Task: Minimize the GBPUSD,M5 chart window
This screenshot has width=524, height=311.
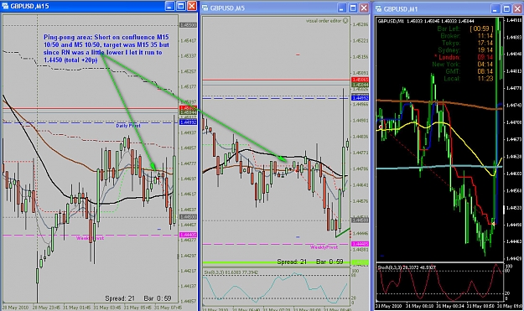Action: (341, 8)
